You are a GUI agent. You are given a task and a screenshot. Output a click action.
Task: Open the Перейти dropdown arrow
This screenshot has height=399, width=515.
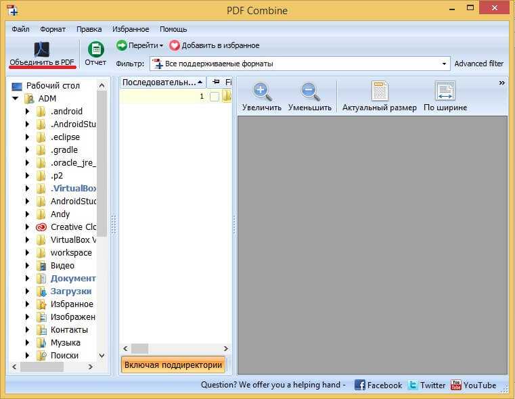pos(161,45)
